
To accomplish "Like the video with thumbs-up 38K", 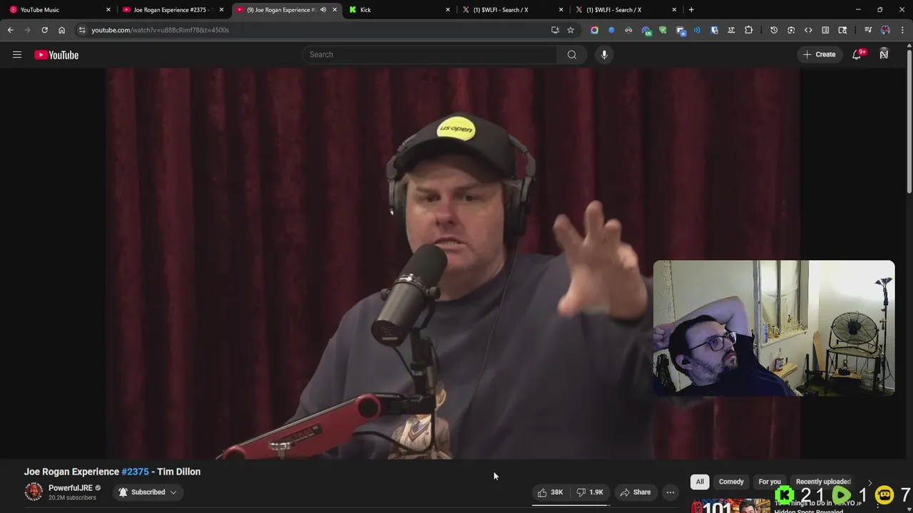I will (x=550, y=492).
